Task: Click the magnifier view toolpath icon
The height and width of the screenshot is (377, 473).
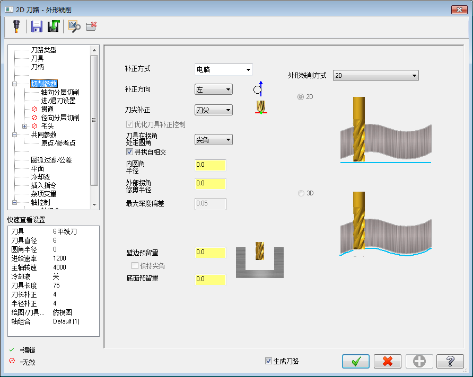Action: click(74, 26)
